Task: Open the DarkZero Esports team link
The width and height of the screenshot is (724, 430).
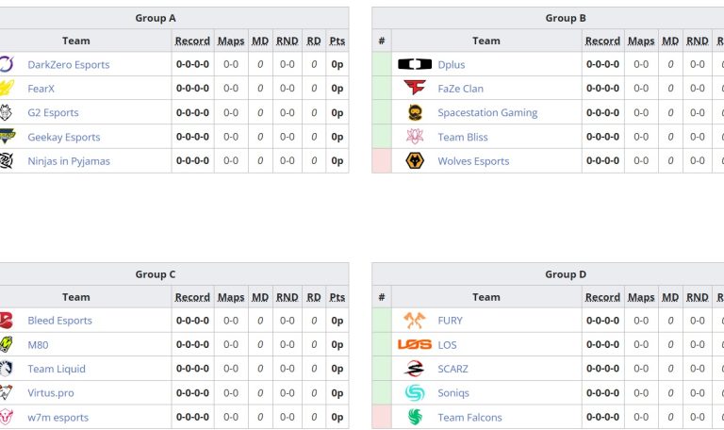Action: (x=69, y=65)
